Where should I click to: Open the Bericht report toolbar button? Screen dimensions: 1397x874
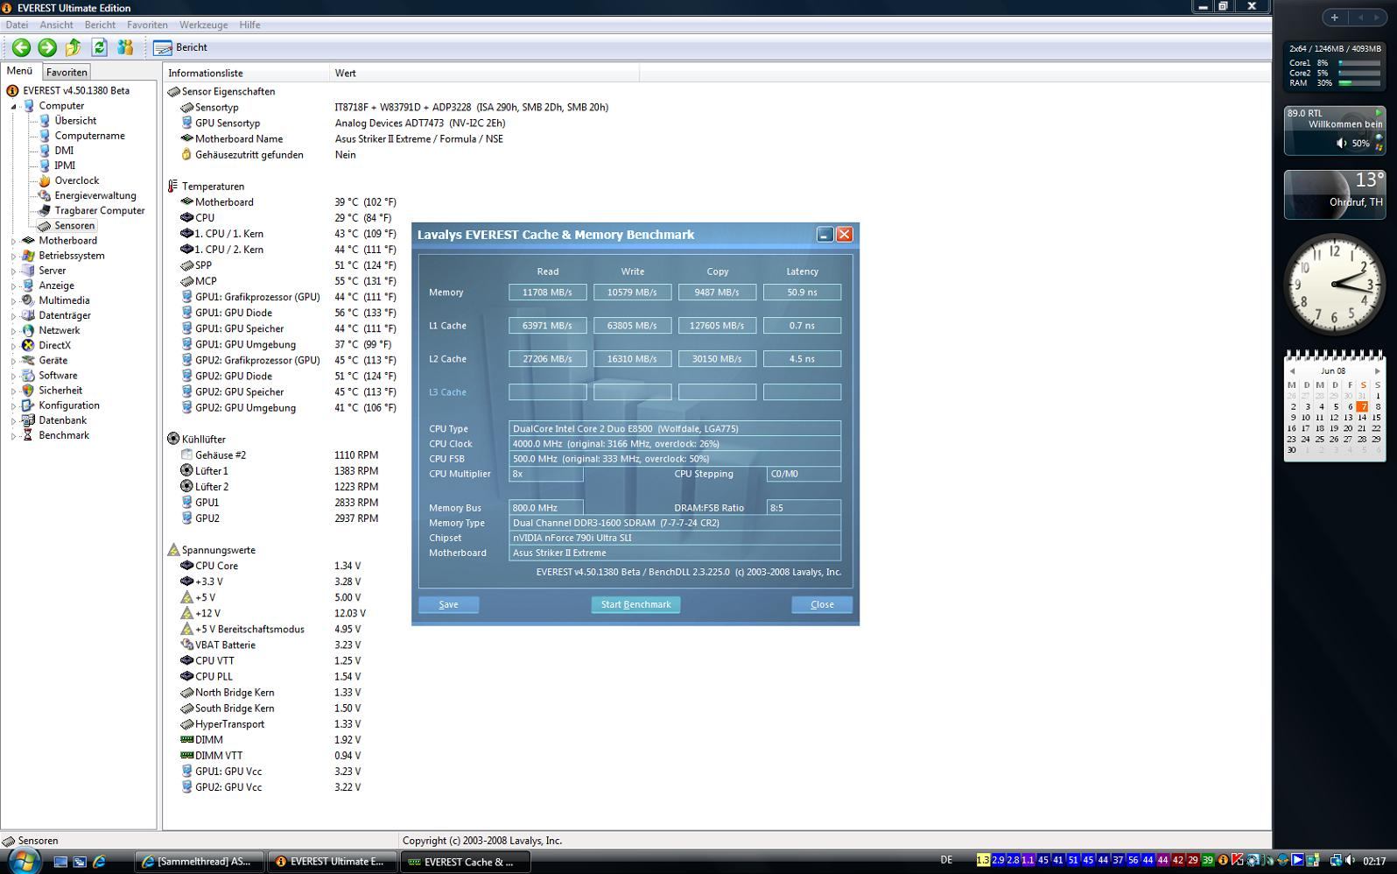pos(181,48)
